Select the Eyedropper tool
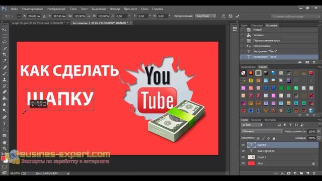 5,61
